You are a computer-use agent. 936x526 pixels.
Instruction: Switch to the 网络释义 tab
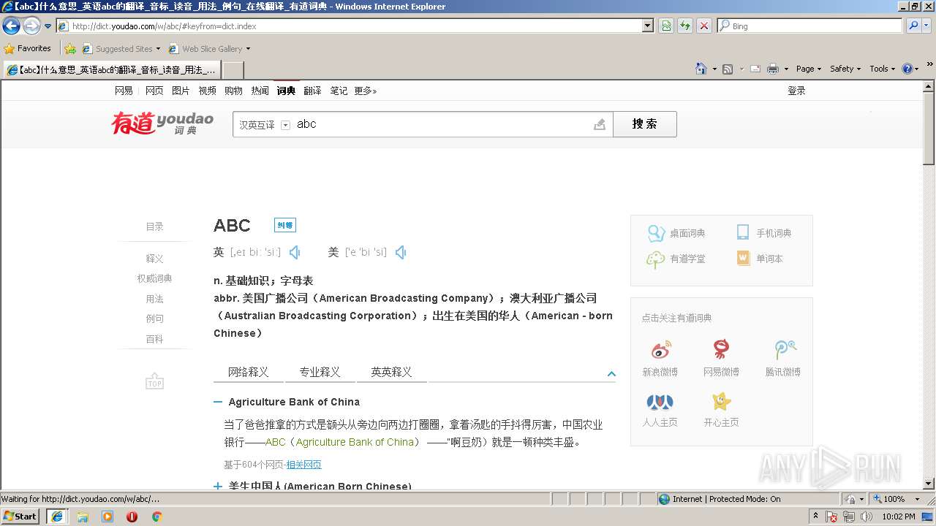tap(249, 372)
